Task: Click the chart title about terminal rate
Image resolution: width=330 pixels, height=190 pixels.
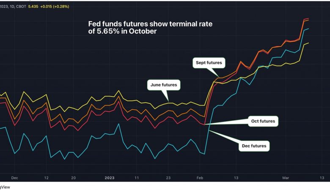Action: pyautogui.click(x=150, y=27)
